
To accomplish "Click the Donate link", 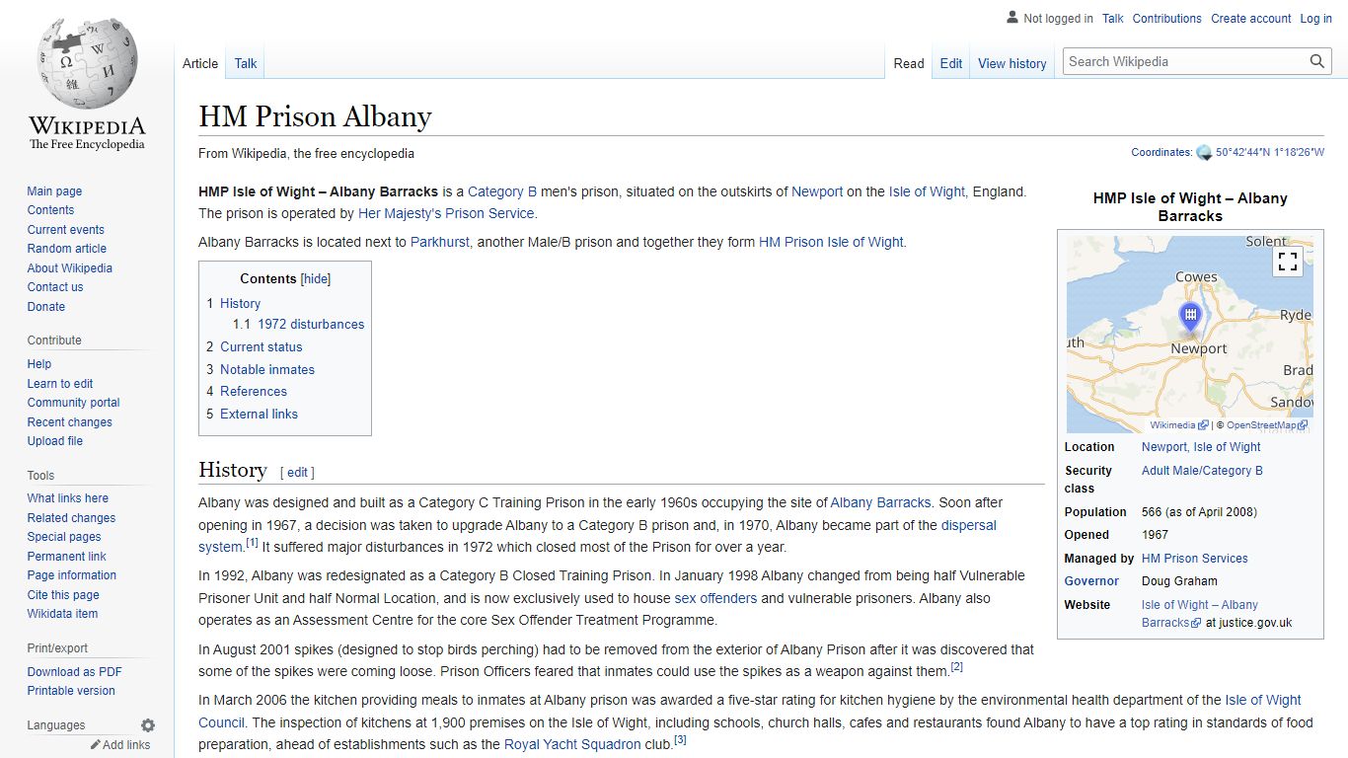I will pos(45,307).
